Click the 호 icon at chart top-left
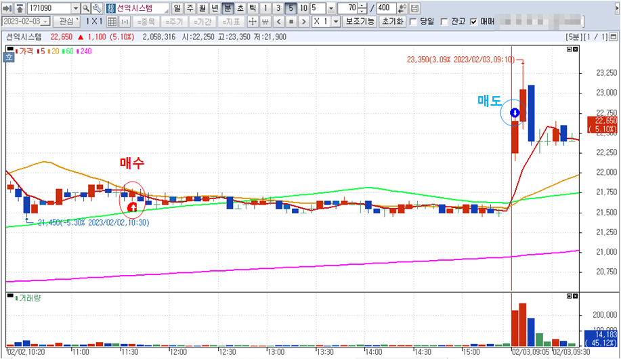This screenshot has width=621, height=359. point(9,57)
